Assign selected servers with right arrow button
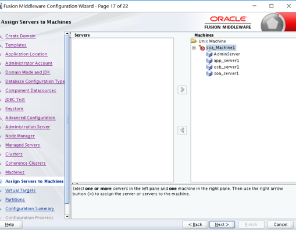 [182, 90]
